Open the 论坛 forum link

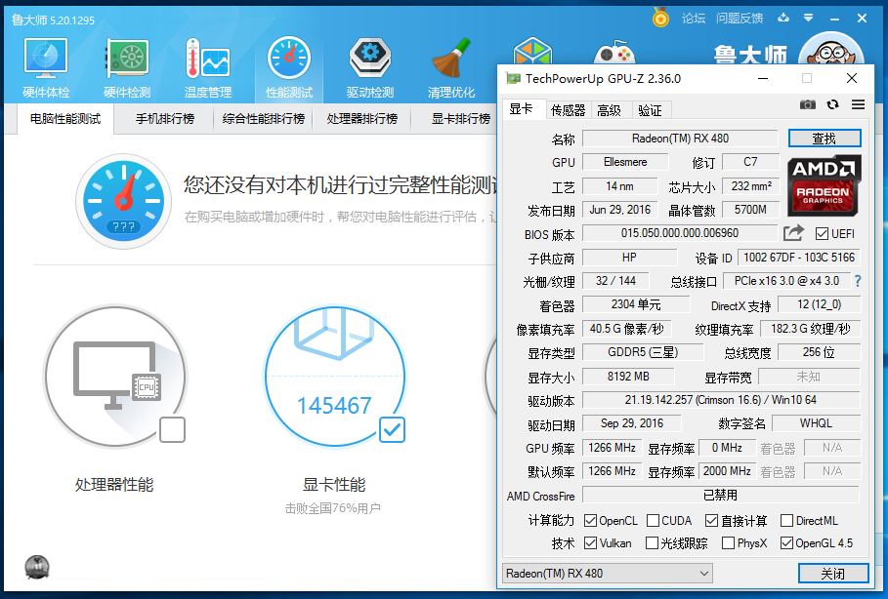click(x=694, y=19)
